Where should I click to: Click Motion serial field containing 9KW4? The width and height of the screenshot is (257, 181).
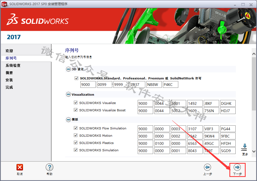coord(212,136)
